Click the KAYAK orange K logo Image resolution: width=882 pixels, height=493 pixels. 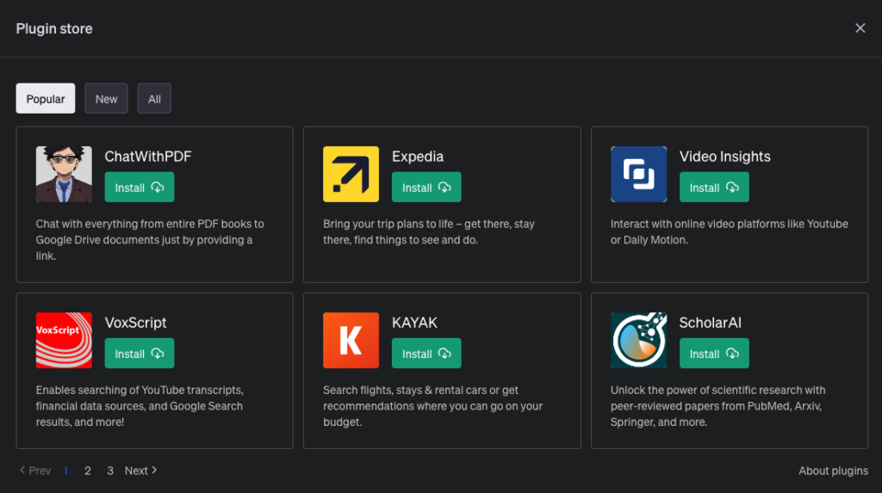tap(351, 340)
